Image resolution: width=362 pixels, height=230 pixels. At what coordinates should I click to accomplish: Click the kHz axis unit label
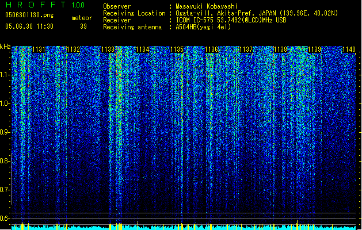[5, 47]
